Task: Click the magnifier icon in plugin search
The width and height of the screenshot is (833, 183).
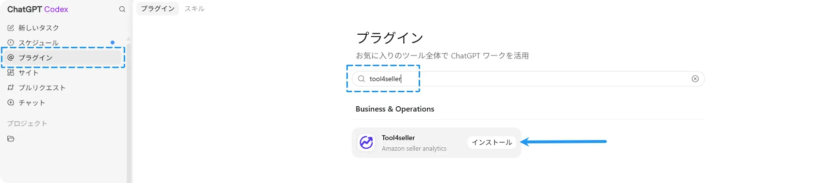Action: point(361,79)
